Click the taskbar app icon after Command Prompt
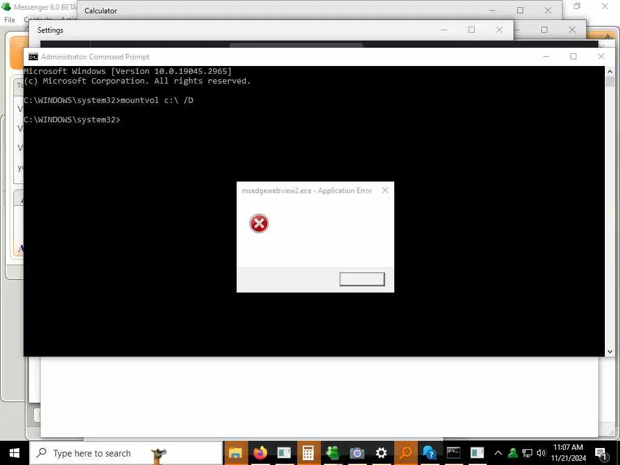Image resolution: width=620 pixels, height=465 pixels. point(477,453)
